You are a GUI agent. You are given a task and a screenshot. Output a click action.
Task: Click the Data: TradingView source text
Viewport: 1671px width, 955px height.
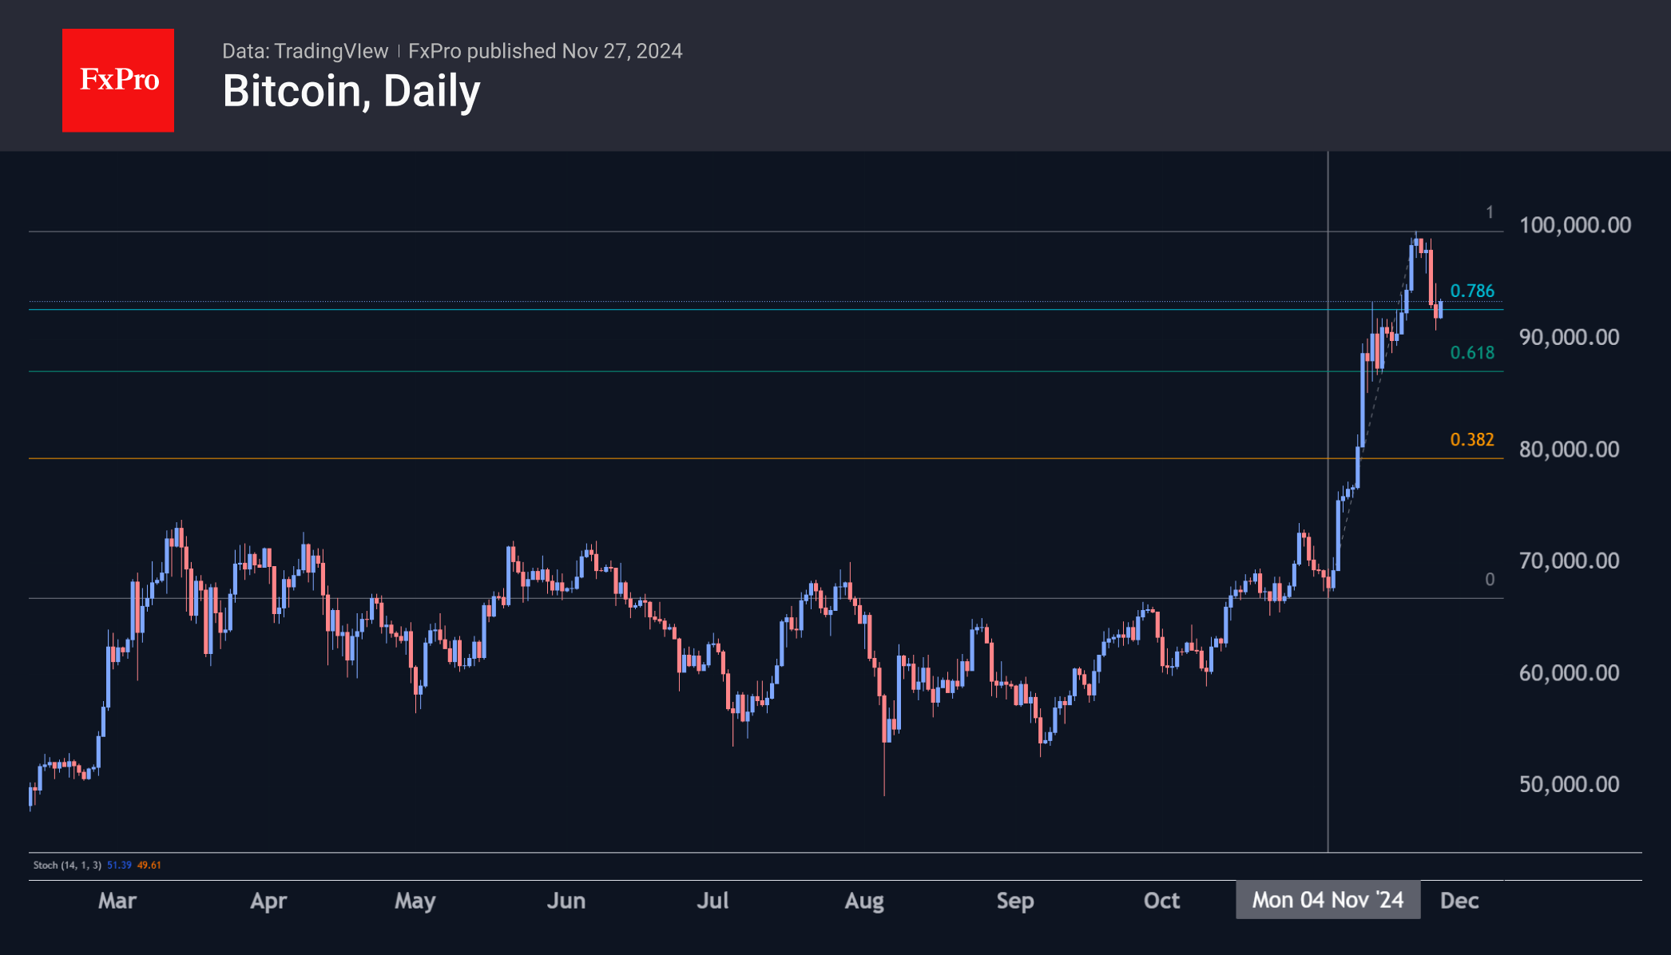point(304,51)
